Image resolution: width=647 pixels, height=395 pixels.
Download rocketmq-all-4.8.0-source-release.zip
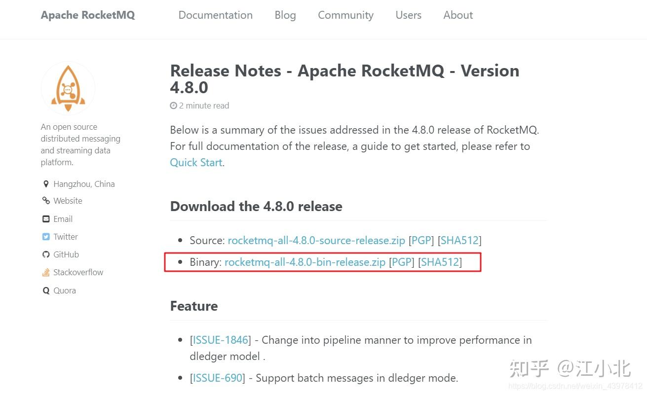point(316,240)
